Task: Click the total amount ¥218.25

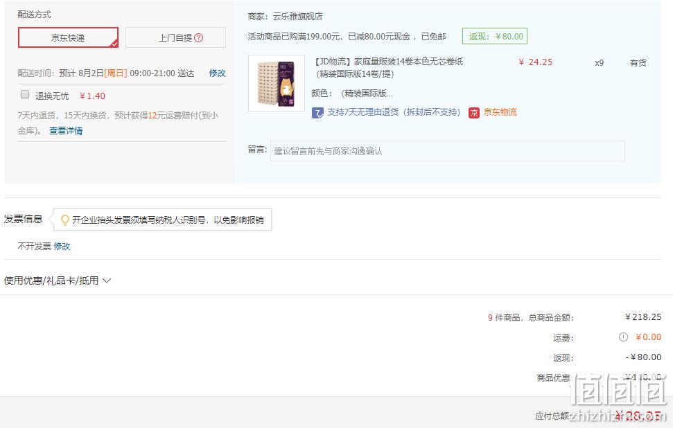Action: [x=643, y=317]
